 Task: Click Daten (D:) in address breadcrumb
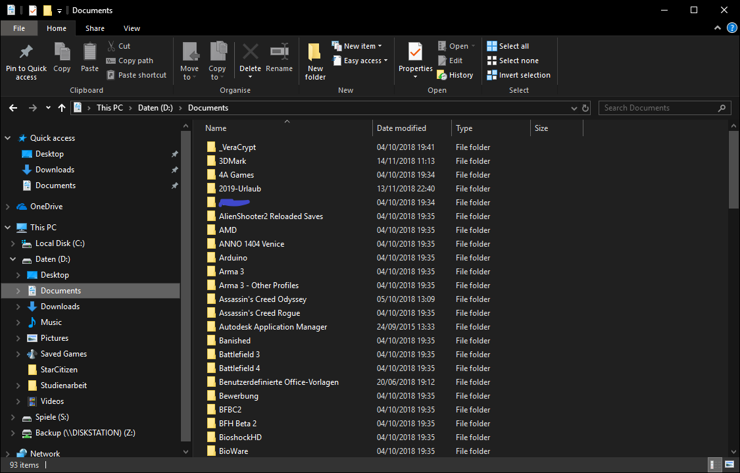(155, 108)
